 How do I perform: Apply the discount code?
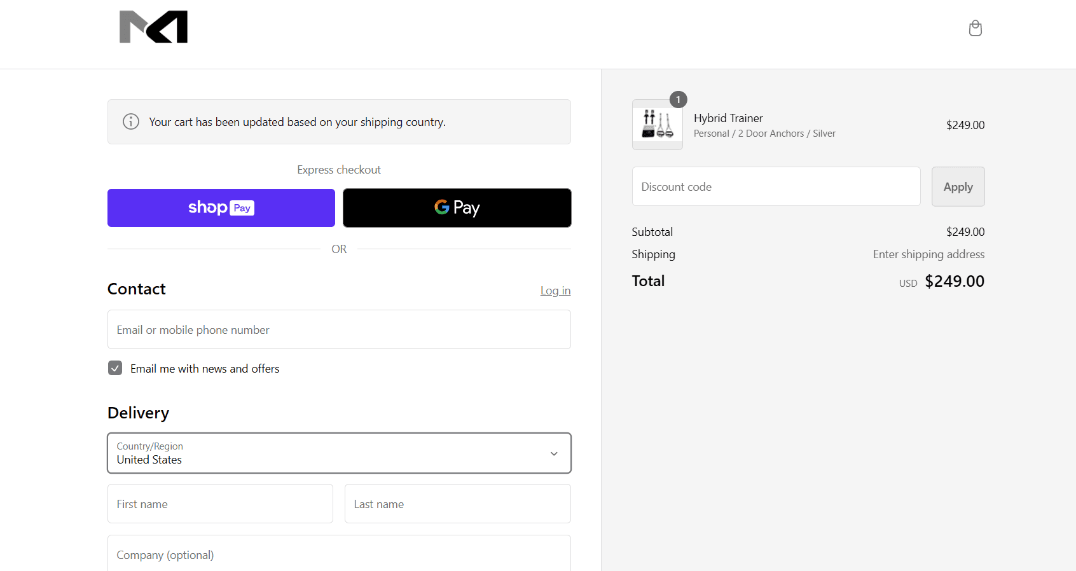pyautogui.click(x=958, y=186)
